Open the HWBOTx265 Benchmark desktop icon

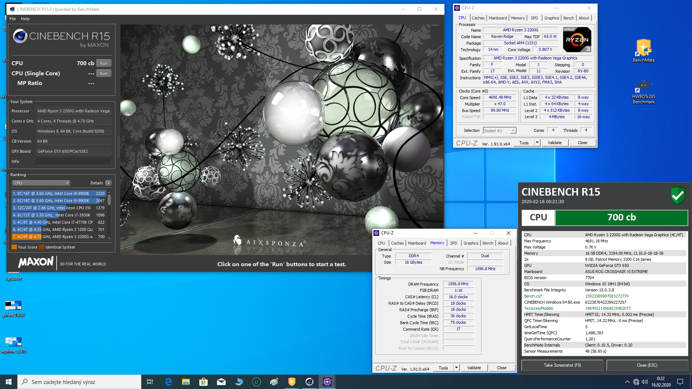tap(643, 91)
